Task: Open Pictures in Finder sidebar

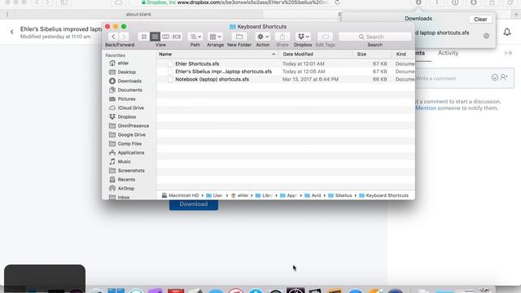Action: point(126,99)
